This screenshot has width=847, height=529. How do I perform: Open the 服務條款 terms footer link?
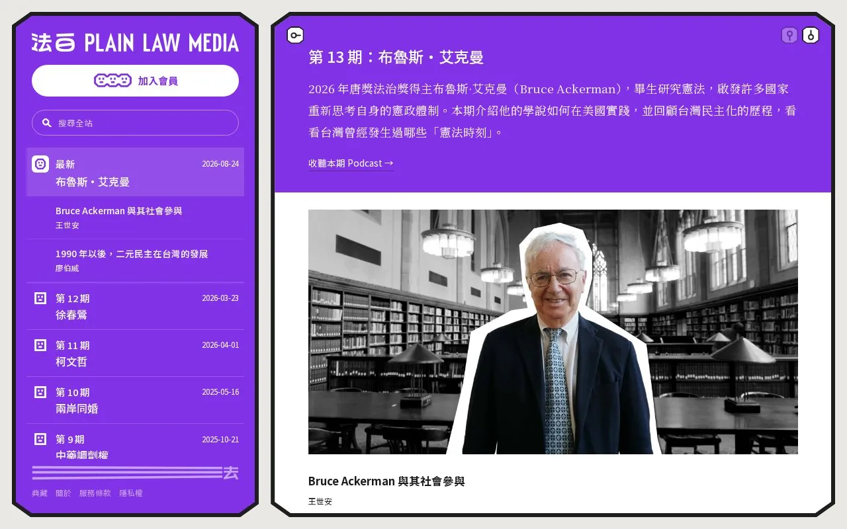point(95,493)
